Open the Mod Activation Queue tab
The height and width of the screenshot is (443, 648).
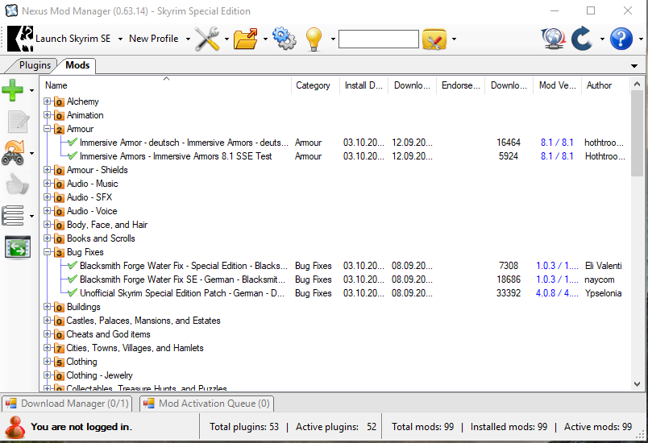pyautogui.click(x=207, y=404)
